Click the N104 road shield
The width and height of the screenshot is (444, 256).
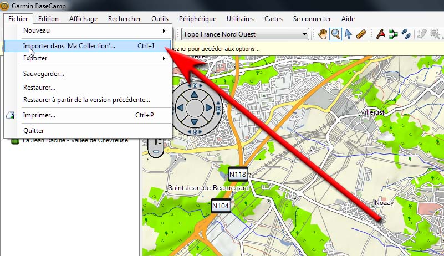221,206
